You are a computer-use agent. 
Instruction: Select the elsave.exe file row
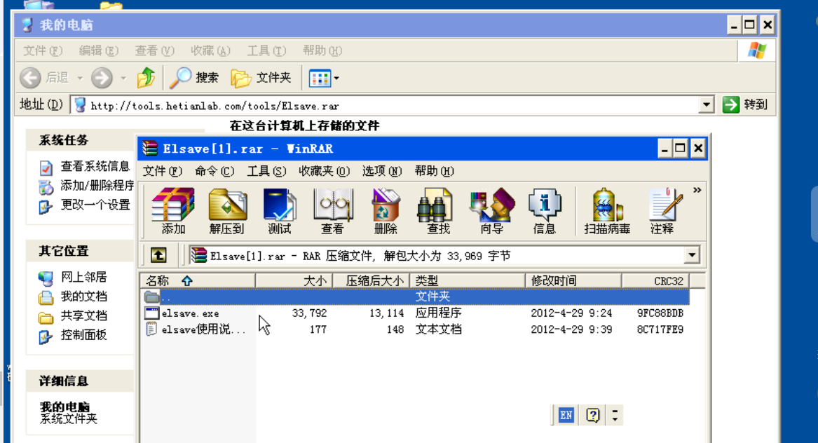416,313
